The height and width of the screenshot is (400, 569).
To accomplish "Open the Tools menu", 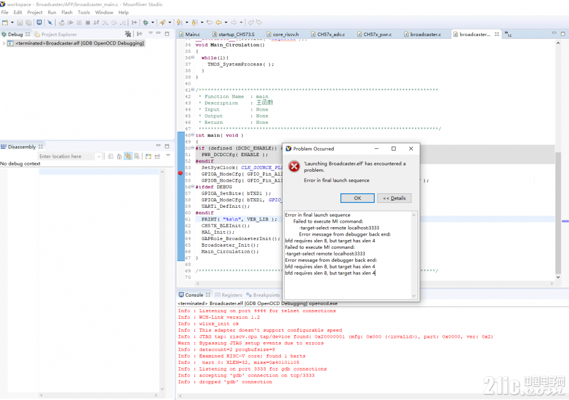I will point(84,12).
